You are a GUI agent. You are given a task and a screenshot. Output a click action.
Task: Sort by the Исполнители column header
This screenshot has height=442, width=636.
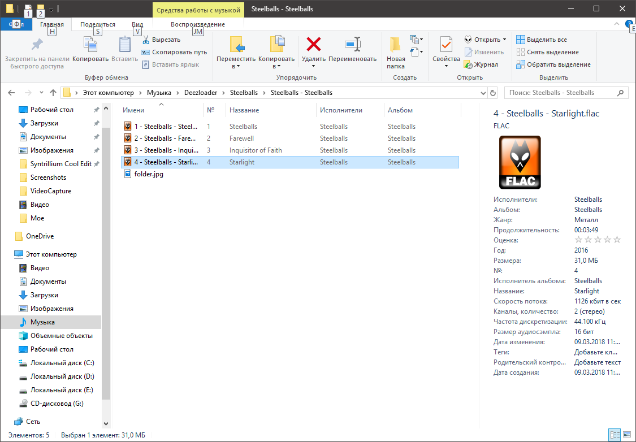pyautogui.click(x=349, y=110)
